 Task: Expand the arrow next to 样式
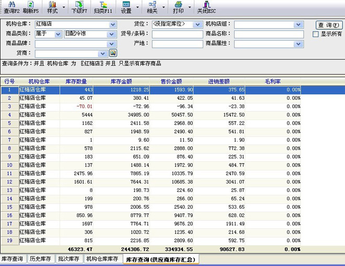(64, 7)
